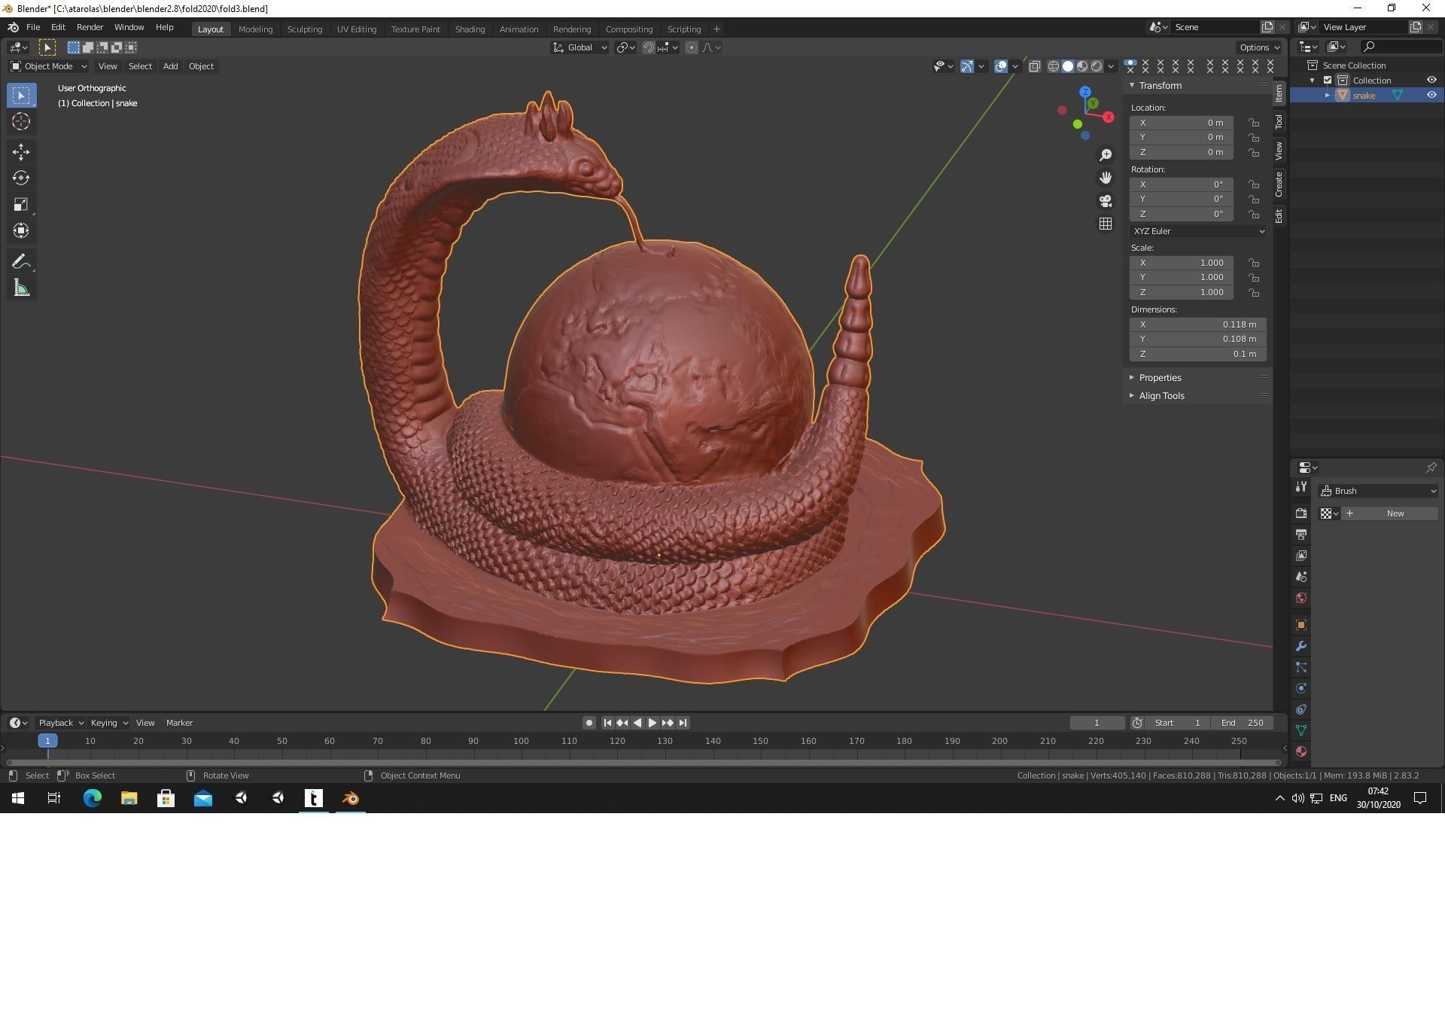Uncheck the Collection exclude checkbox
1445x1024 pixels.
[x=1328, y=81]
